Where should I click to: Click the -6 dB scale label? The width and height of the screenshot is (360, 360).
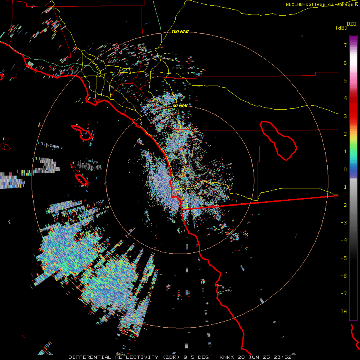coord(344,276)
